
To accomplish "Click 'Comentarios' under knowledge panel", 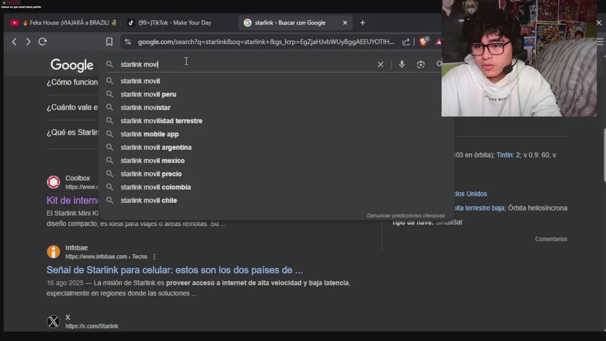I will [x=551, y=239].
